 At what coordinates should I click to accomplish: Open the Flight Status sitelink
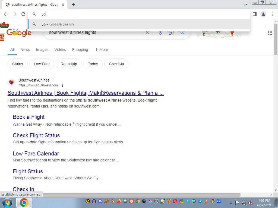coord(28,171)
